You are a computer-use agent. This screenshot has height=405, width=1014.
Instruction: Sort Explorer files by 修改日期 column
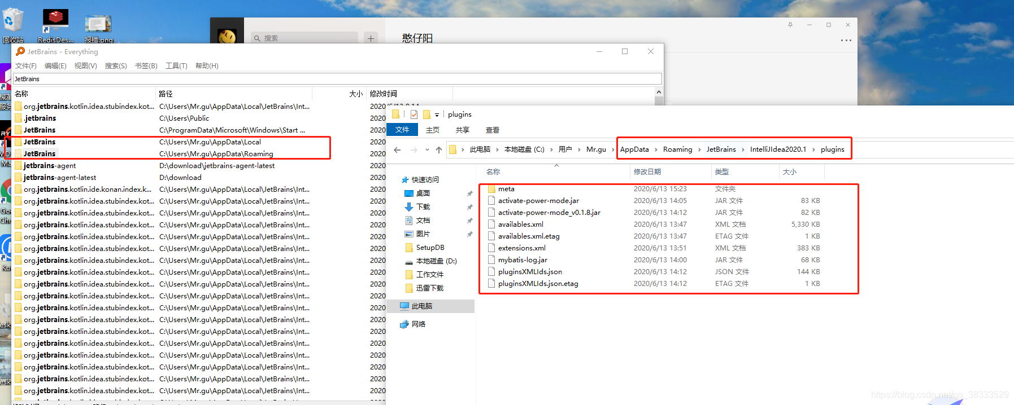(671, 172)
